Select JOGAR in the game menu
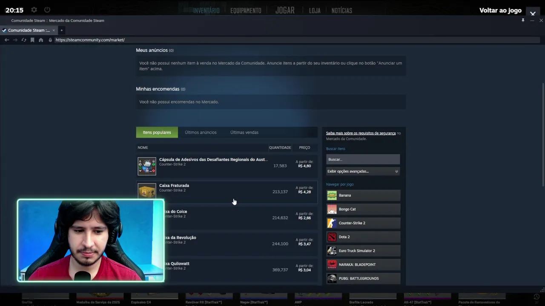The image size is (545, 306). click(x=285, y=10)
